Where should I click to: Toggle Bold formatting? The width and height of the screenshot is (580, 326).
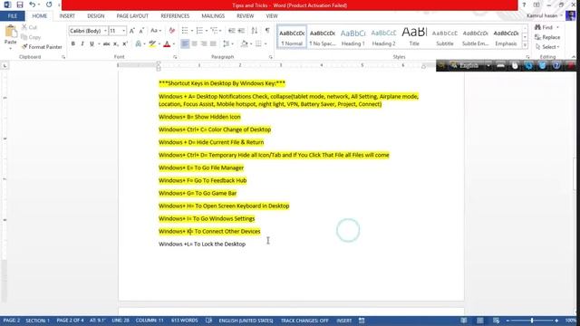[72, 44]
